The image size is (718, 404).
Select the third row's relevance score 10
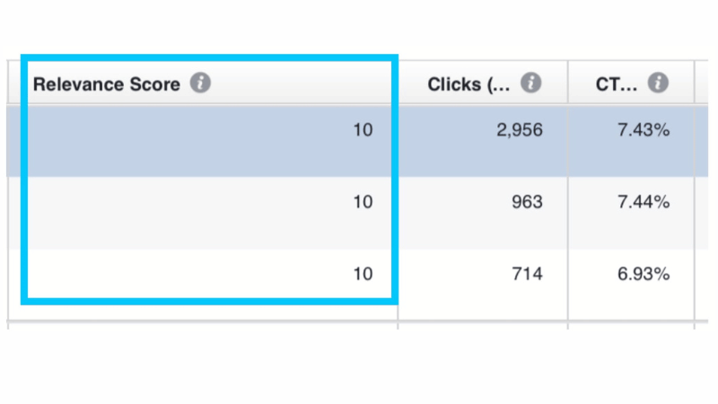point(363,274)
